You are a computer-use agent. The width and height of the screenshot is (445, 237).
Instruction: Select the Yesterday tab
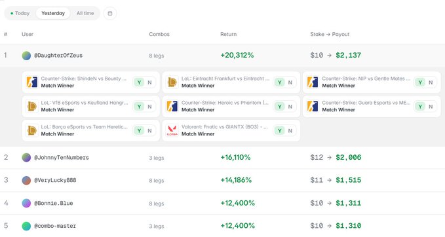tap(53, 13)
